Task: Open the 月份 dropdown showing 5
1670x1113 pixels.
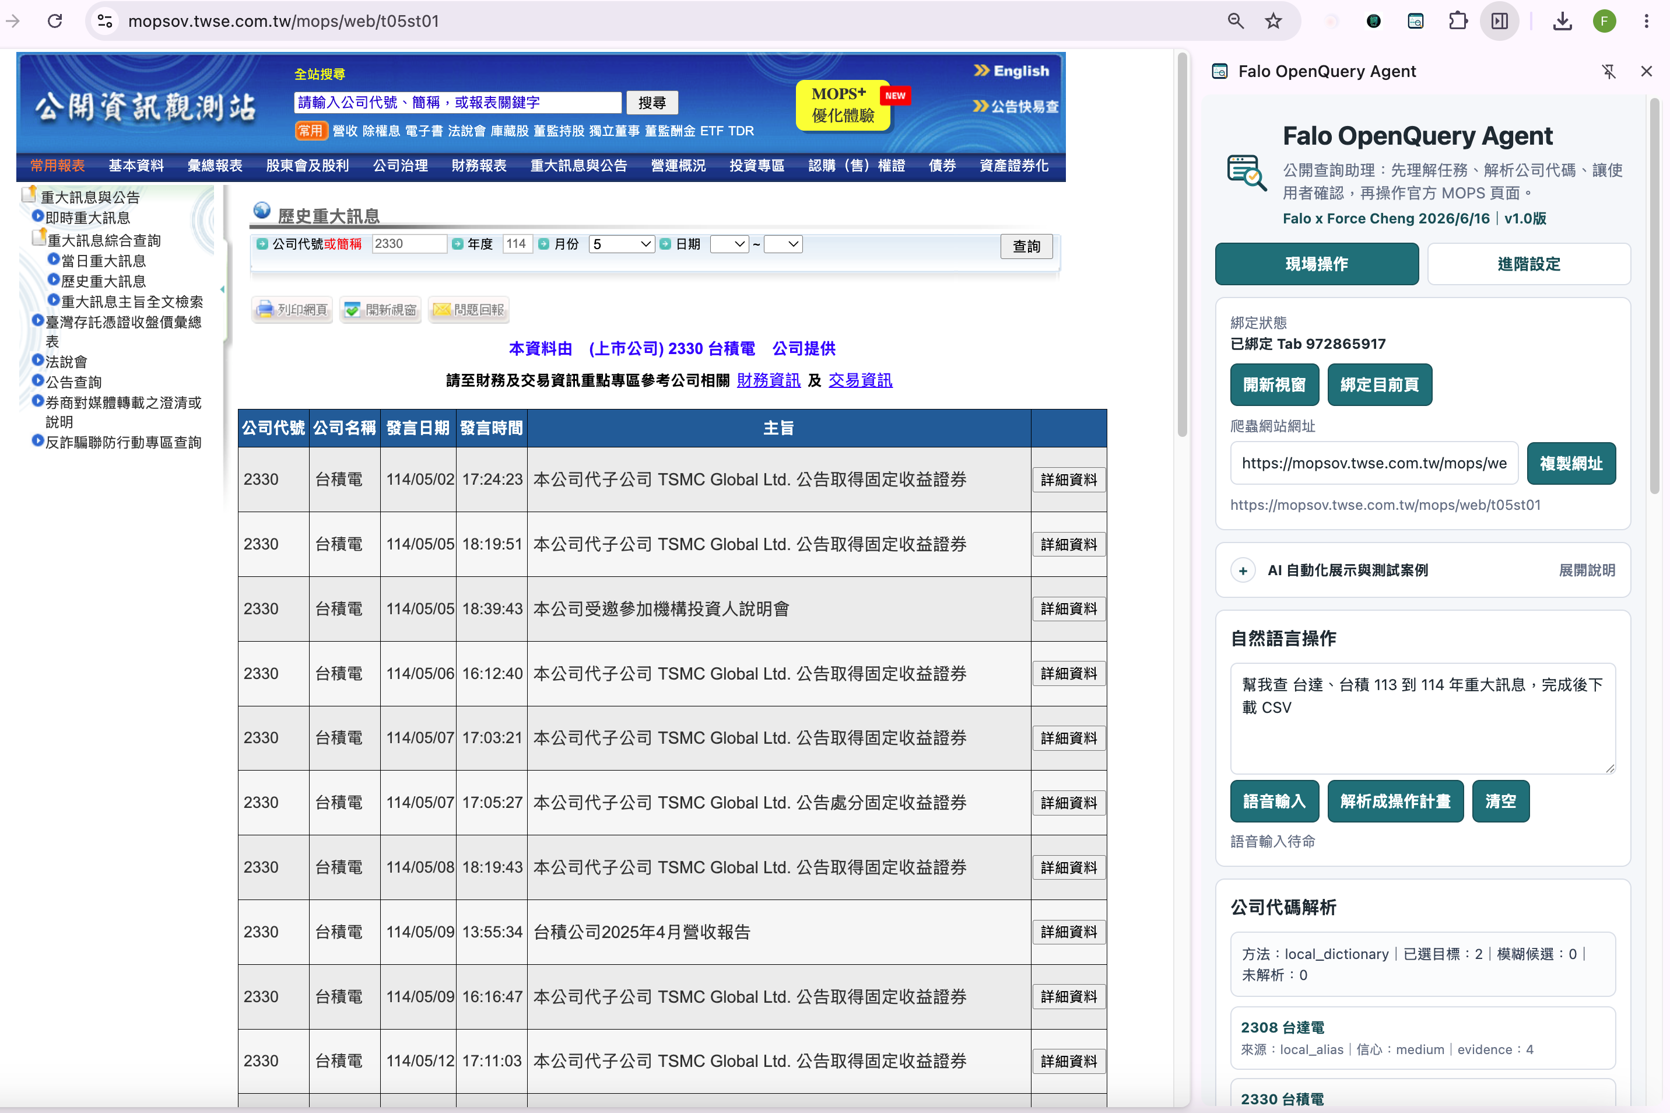Action: pos(622,244)
